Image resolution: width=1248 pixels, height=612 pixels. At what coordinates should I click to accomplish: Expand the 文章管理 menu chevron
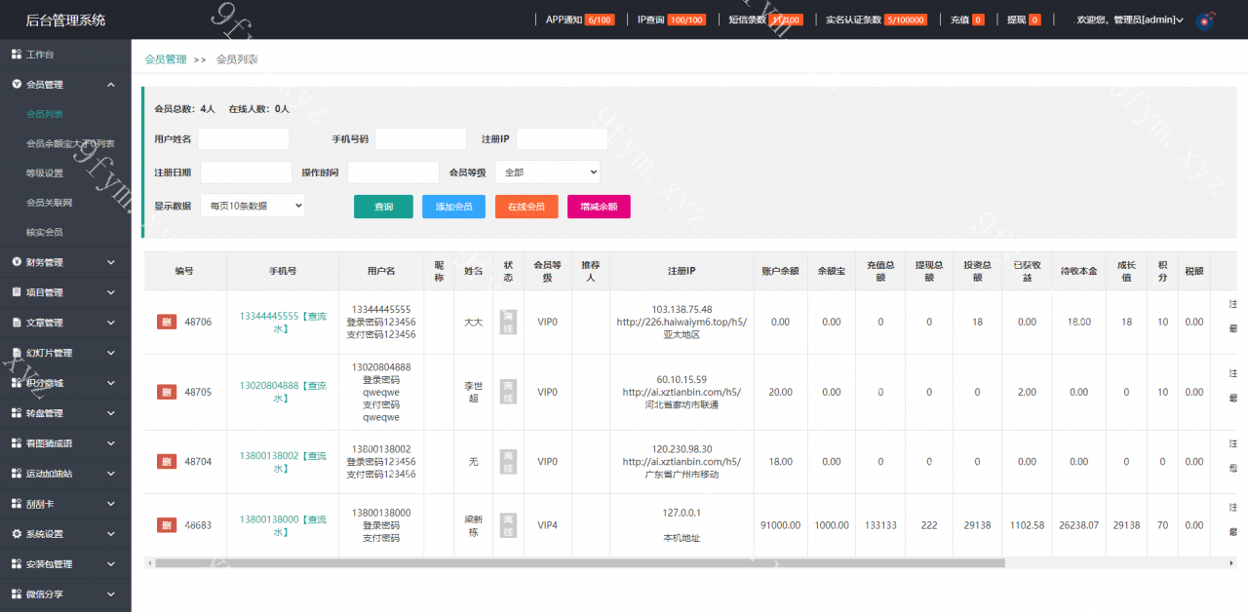[111, 323]
